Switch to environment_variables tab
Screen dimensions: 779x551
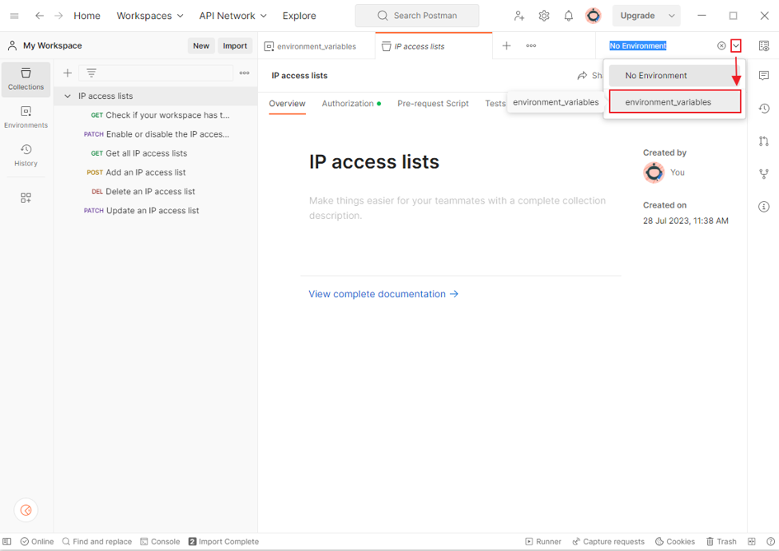click(x=317, y=46)
